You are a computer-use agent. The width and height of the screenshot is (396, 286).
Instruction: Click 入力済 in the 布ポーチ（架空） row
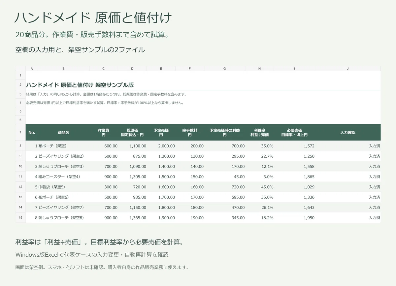point(375,146)
